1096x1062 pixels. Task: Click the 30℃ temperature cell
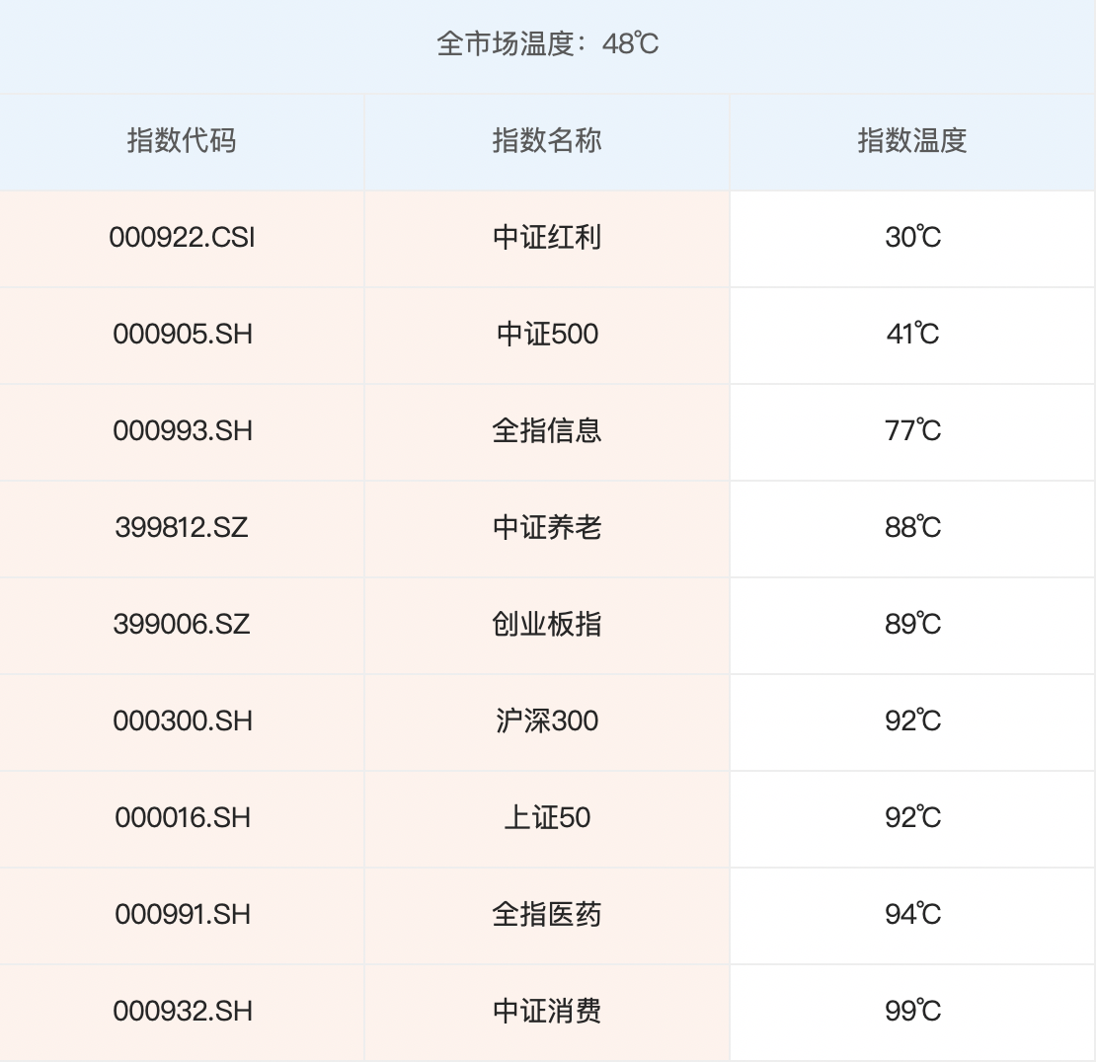tap(912, 238)
